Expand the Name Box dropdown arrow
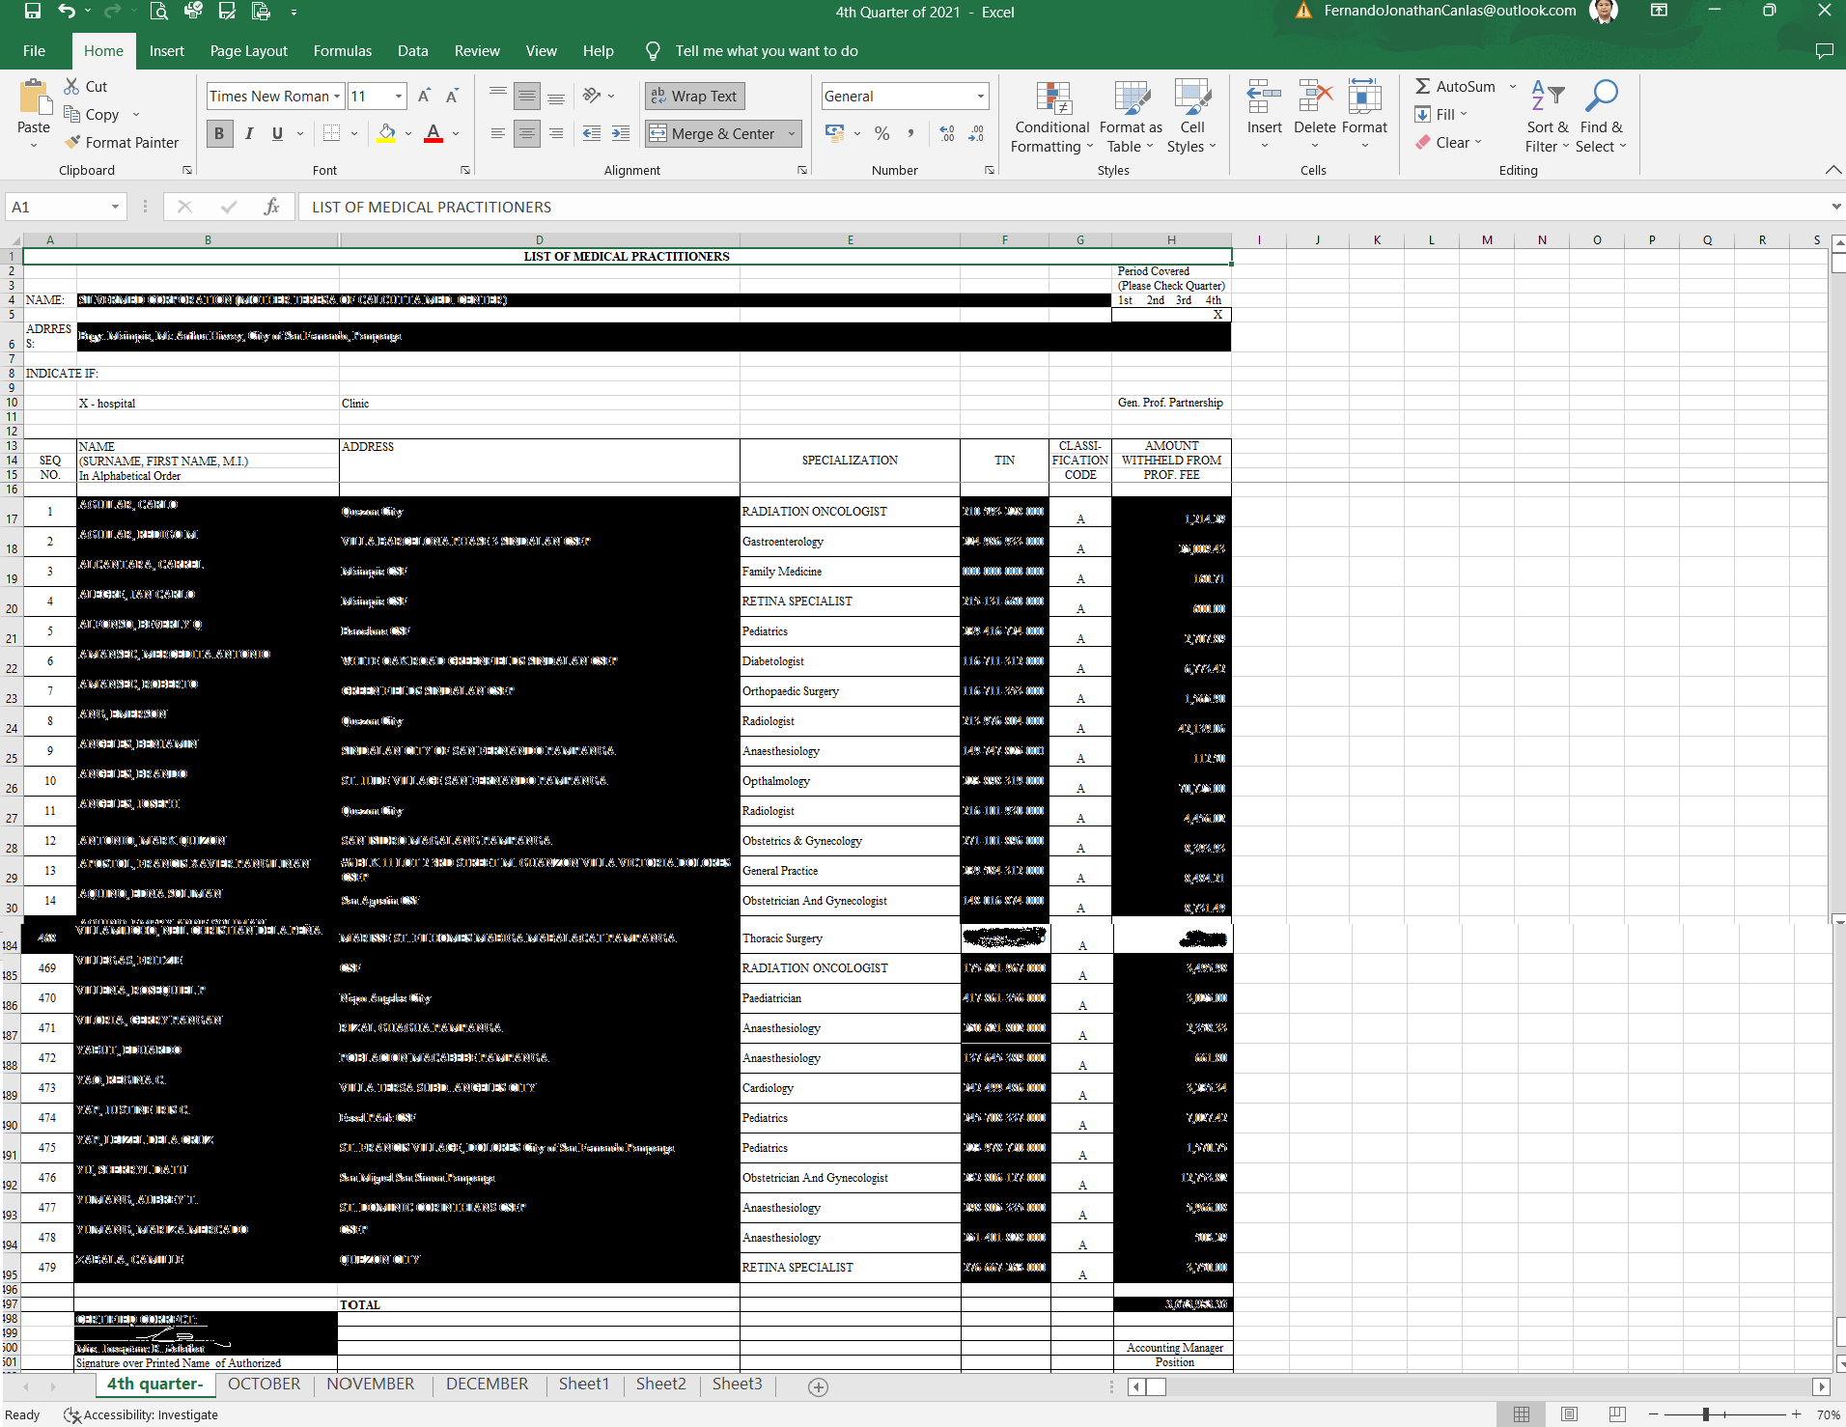 click(115, 207)
